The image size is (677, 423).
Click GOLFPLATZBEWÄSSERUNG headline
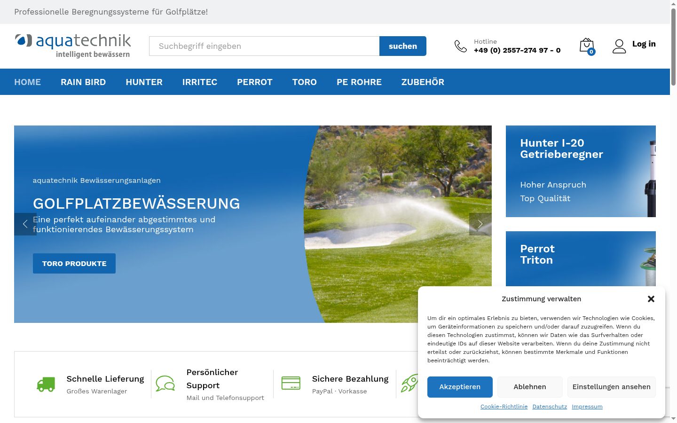point(136,204)
